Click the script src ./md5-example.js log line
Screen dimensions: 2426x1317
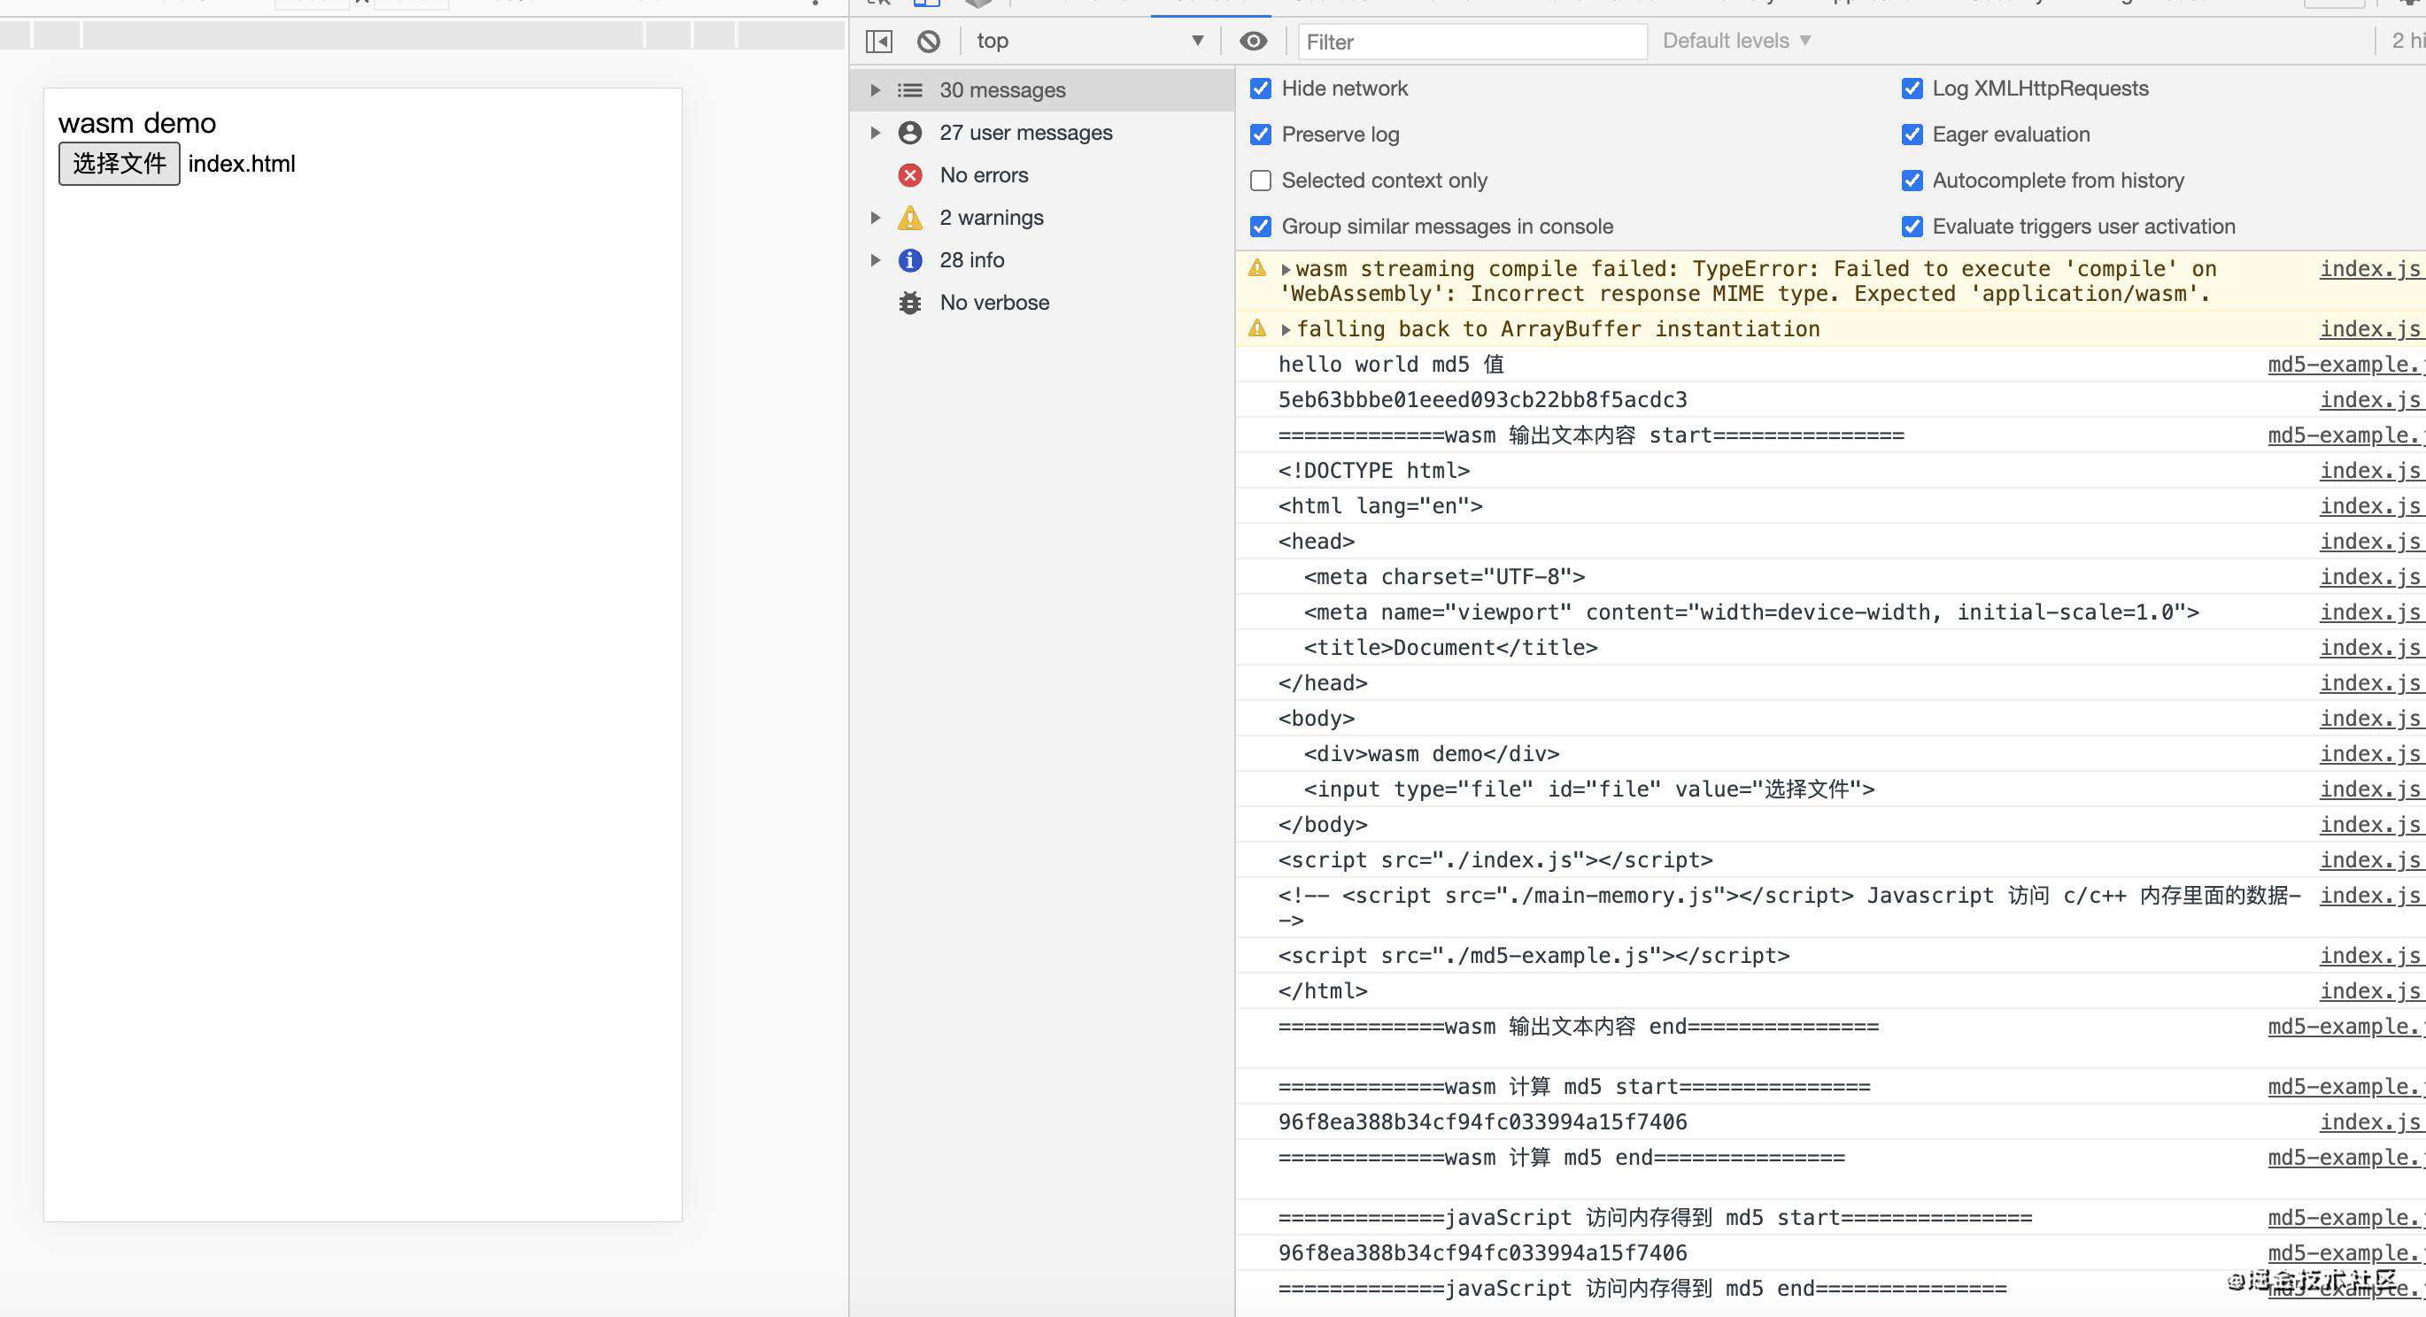1534,956
